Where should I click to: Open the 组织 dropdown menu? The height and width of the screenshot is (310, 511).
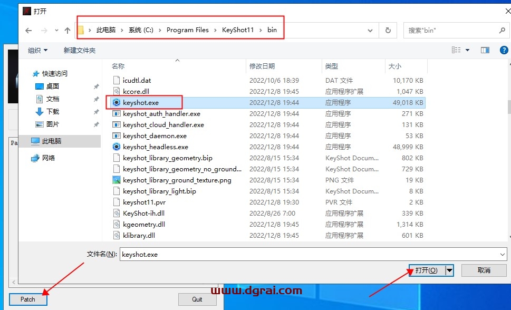click(x=37, y=50)
